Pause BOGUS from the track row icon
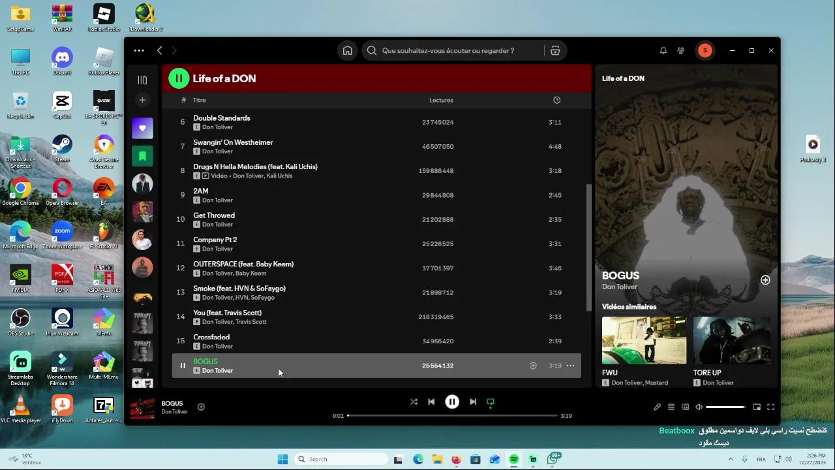The height and width of the screenshot is (470, 835). click(183, 366)
